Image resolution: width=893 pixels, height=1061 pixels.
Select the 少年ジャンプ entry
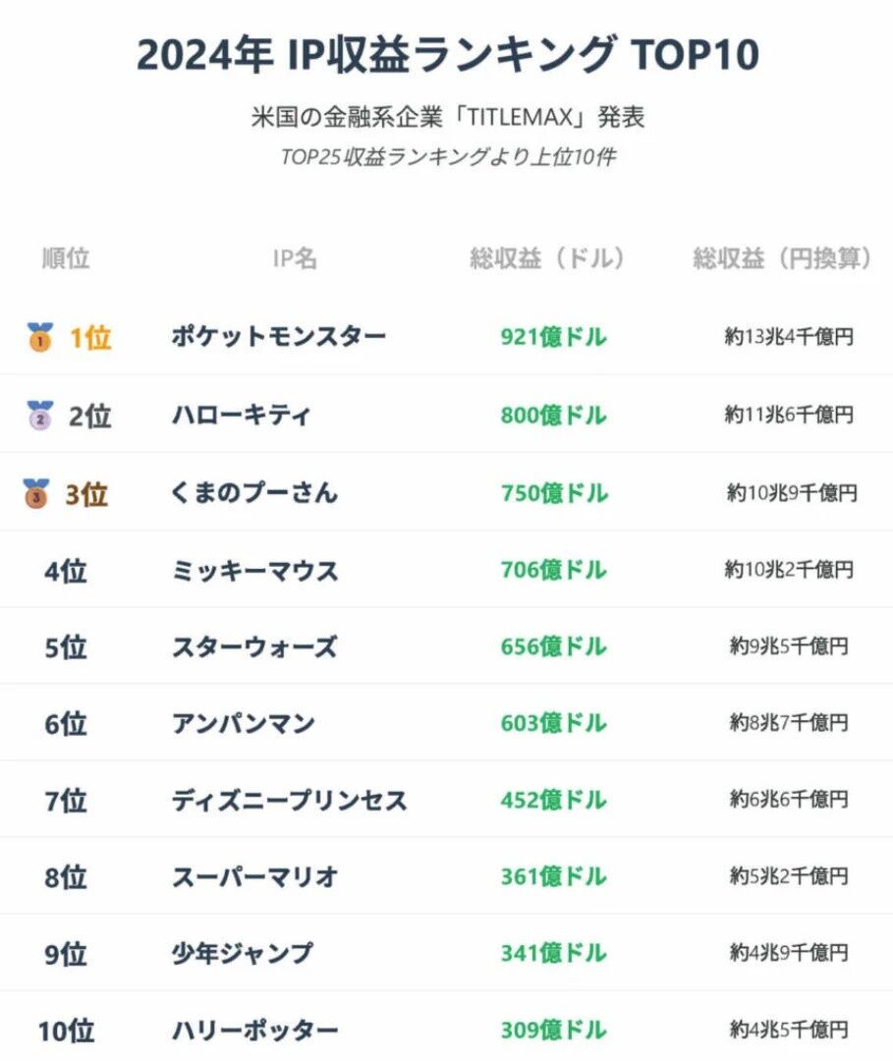pyautogui.click(x=242, y=954)
